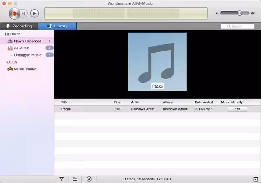Open Untagged Music list
The width and height of the screenshot is (261, 183).
coord(27,55)
